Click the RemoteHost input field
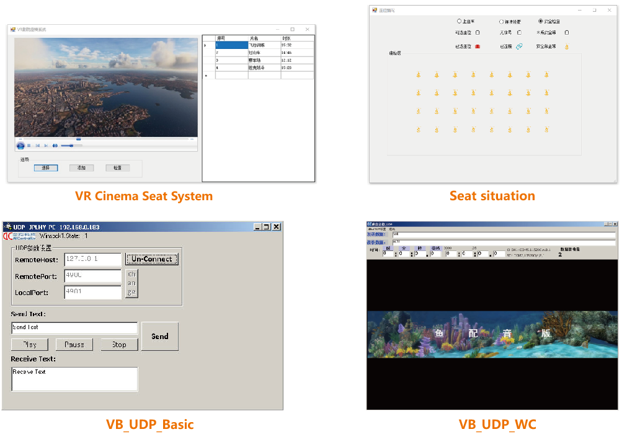The width and height of the screenshot is (627, 437). [93, 260]
